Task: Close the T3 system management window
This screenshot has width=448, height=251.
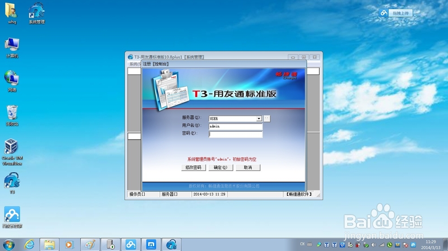Action: click(x=314, y=57)
